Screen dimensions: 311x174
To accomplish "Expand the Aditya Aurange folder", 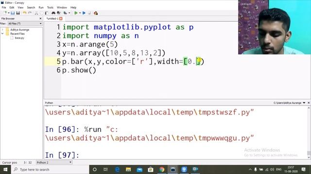I will 2,29.
